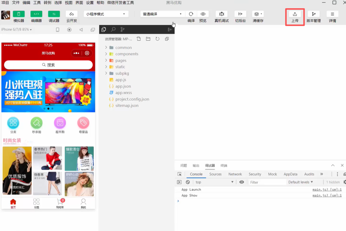Open the AppData devtools tab
This screenshot has height=231, width=346.
pyautogui.click(x=291, y=174)
